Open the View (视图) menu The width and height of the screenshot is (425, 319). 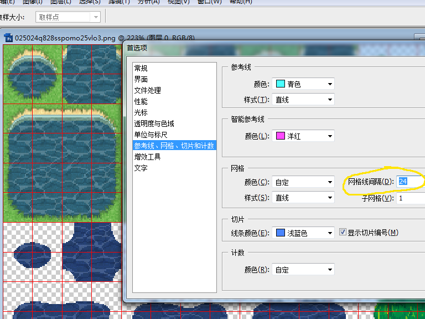[178, 2]
